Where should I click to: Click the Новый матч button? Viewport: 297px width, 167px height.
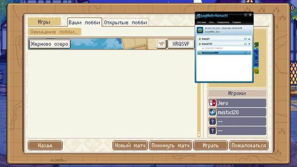pos(130,145)
